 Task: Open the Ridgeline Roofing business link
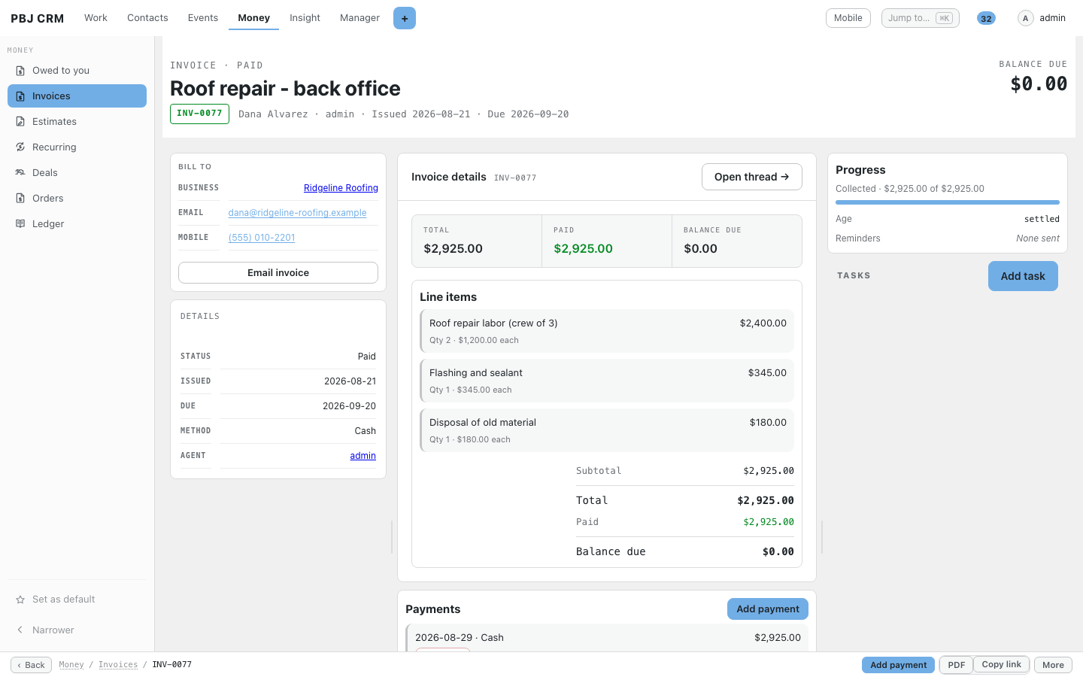click(341, 188)
